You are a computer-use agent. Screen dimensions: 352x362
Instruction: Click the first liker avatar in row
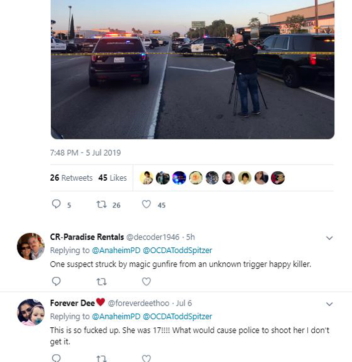pyautogui.click(x=146, y=178)
